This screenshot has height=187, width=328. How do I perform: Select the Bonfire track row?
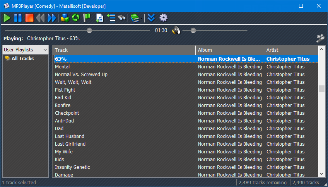tap(63, 105)
